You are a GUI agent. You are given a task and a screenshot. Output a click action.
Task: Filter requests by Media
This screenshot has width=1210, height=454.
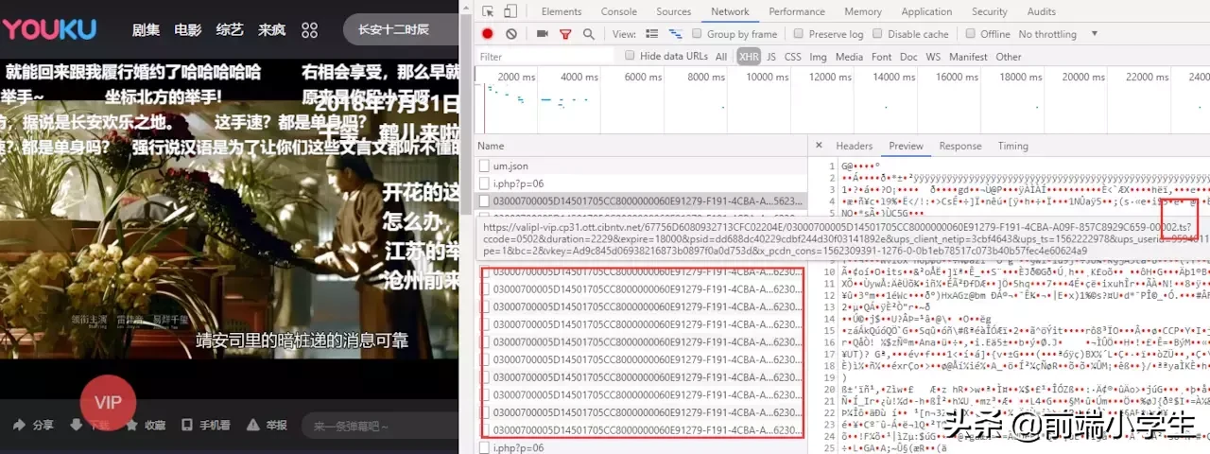coord(849,57)
